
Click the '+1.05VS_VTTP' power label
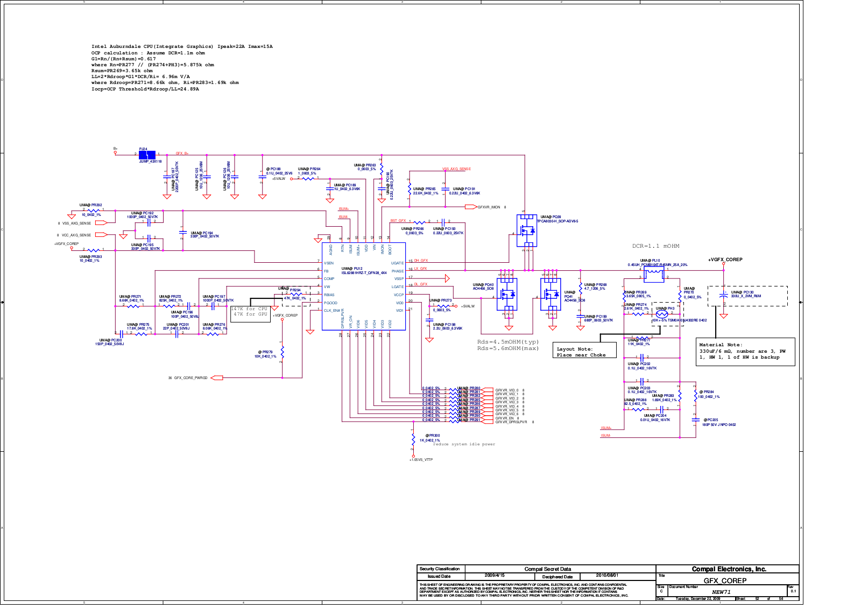[x=421, y=460]
